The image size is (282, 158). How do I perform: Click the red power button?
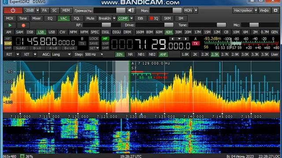click(13, 11)
